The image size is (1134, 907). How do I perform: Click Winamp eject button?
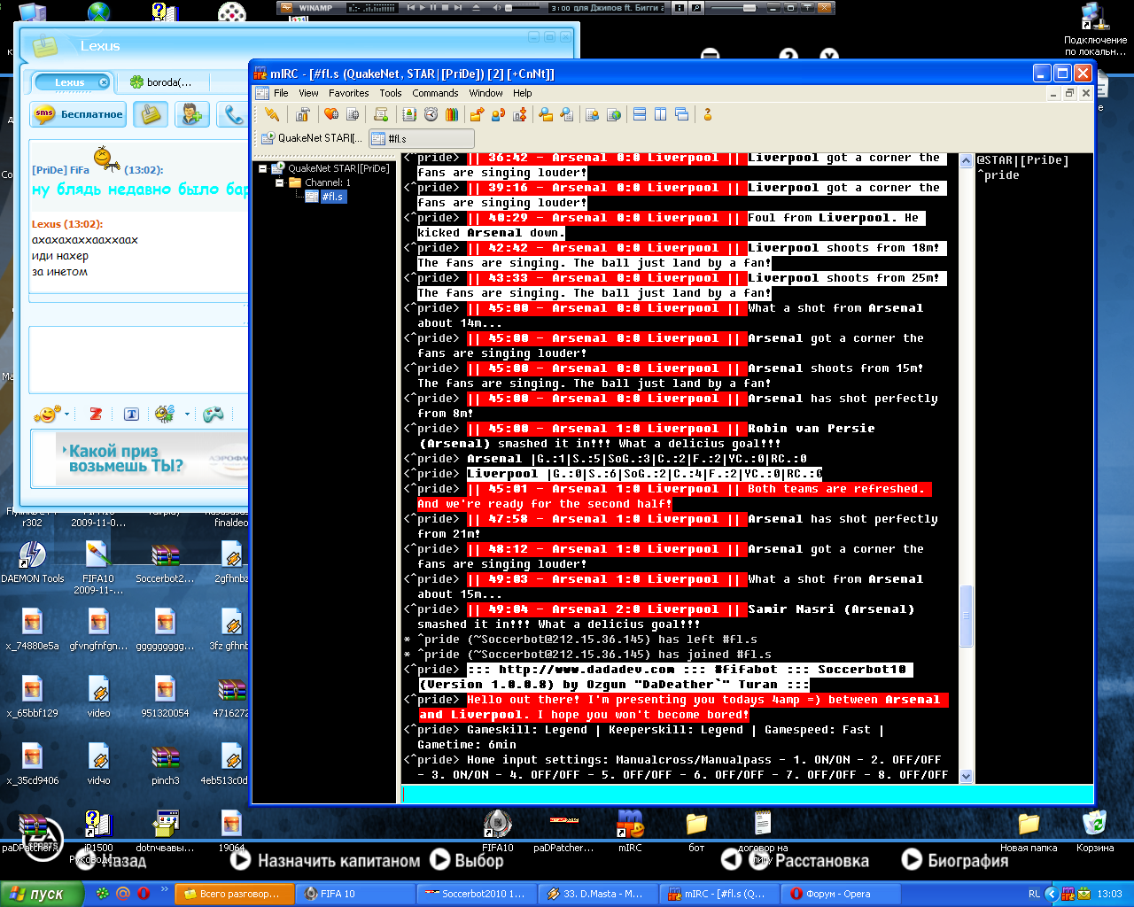pos(477,7)
